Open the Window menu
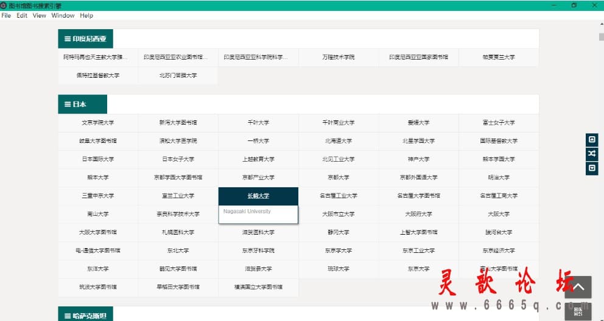The image size is (604, 321). 63,15
